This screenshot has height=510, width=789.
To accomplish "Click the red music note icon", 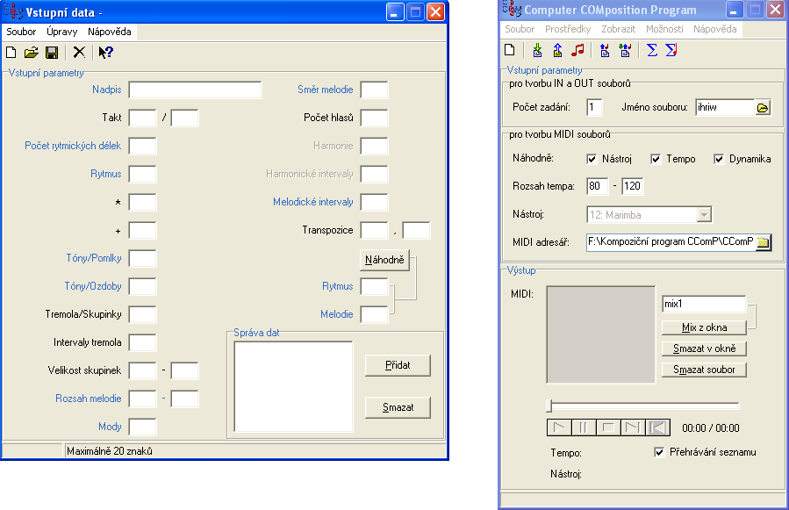I will 577,50.
